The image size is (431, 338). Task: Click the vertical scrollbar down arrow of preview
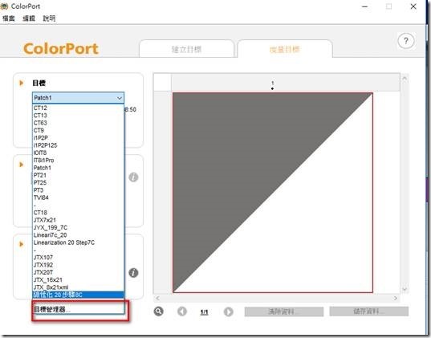(405, 289)
